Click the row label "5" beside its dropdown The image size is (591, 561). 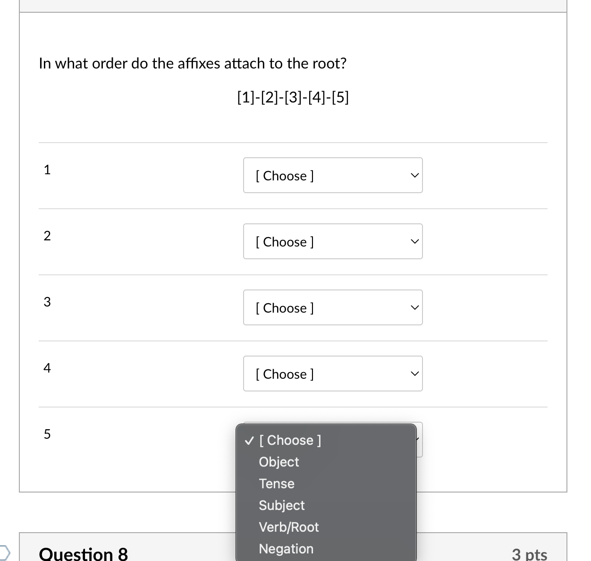[x=47, y=434]
